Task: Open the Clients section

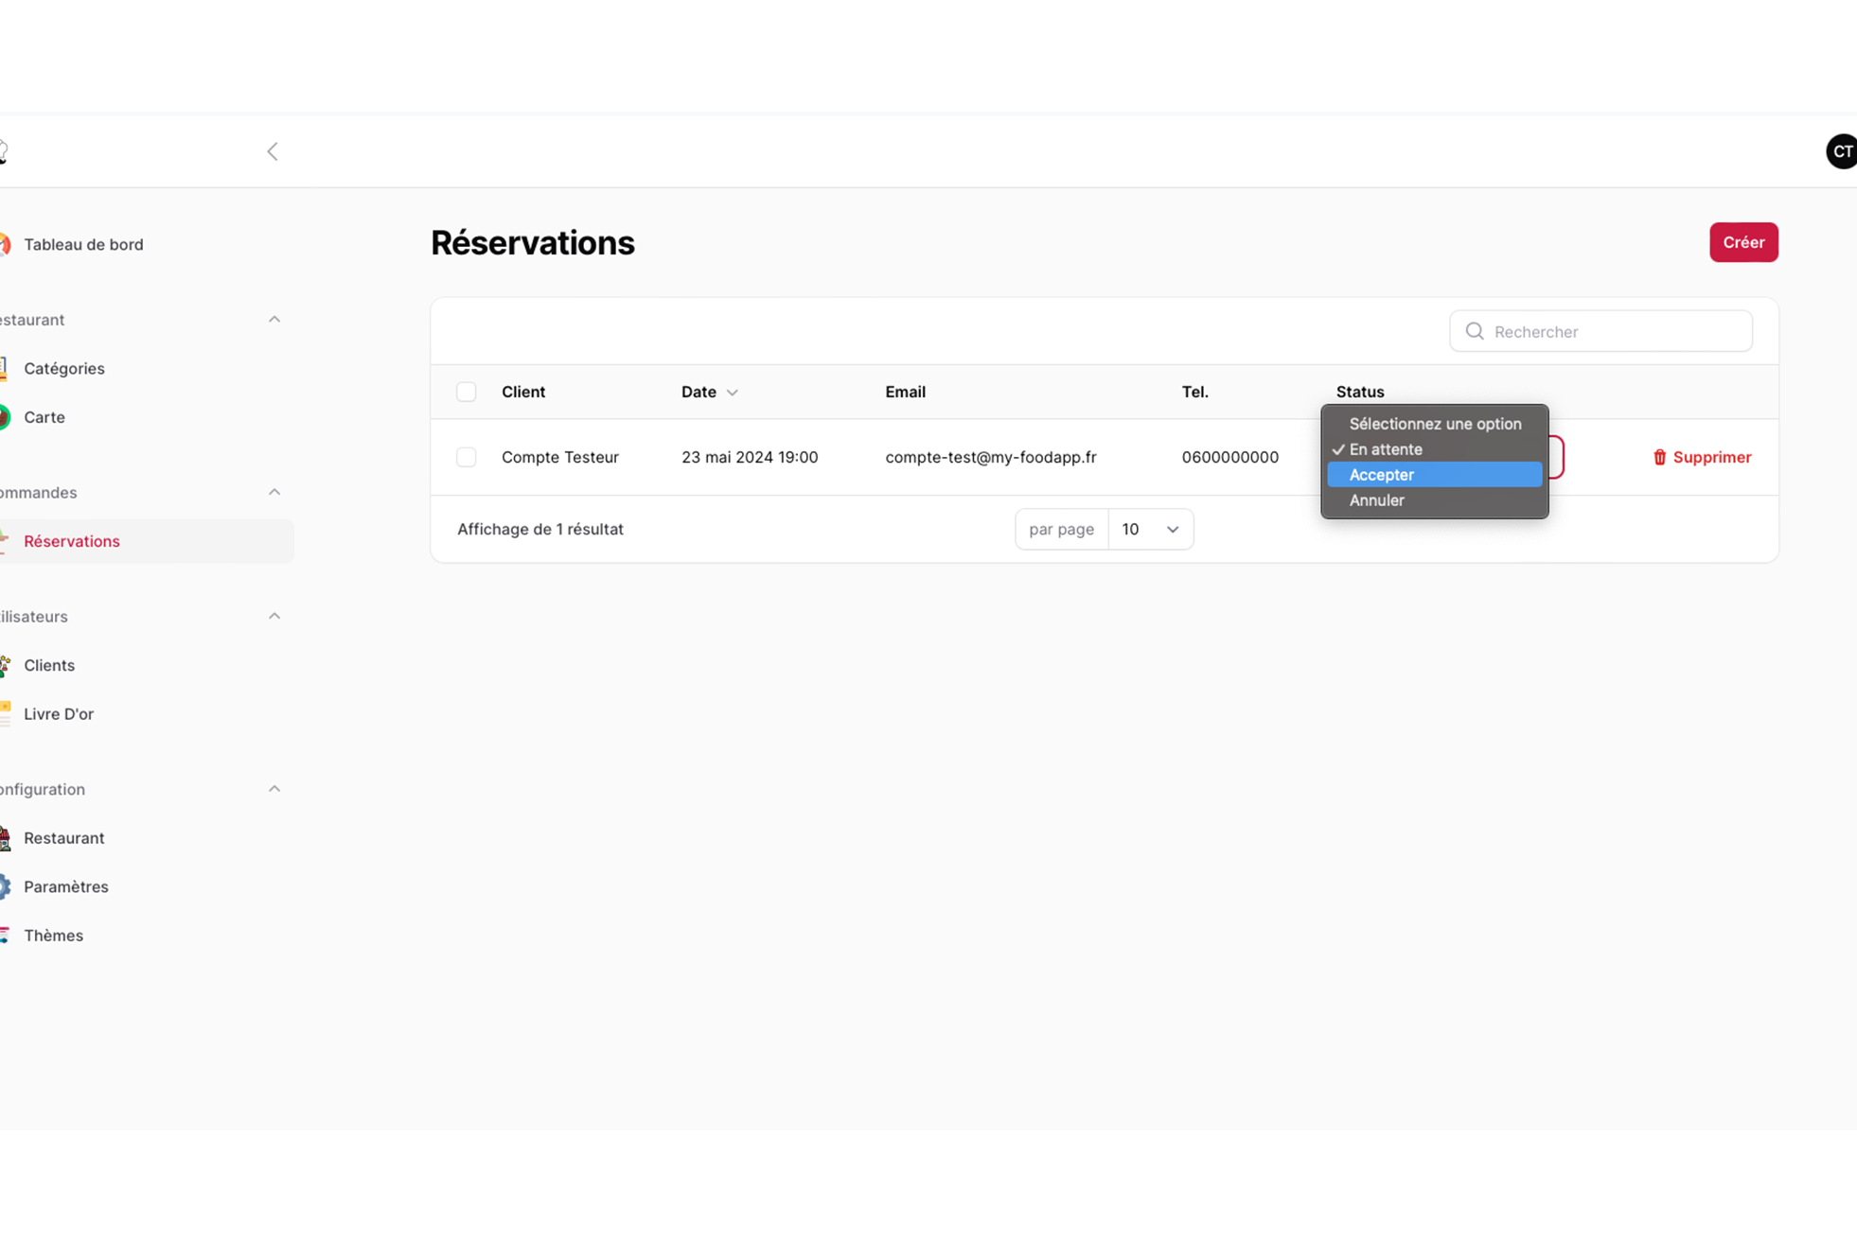Action: click(x=49, y=665)
